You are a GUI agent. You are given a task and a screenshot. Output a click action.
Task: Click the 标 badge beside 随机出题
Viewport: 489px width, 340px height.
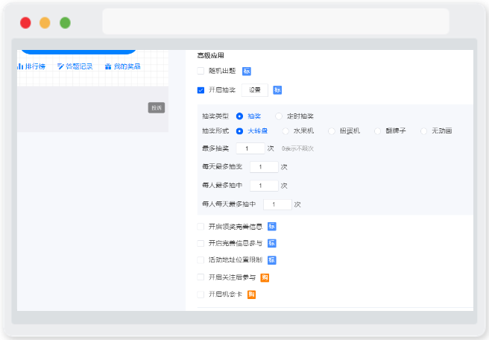click(x=247, y=71)
